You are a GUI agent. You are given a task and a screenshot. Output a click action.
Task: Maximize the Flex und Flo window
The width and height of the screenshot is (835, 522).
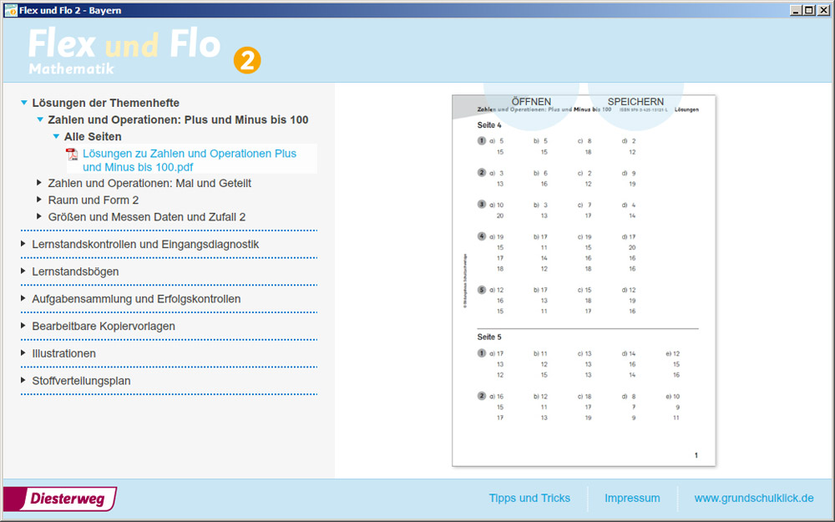click(x=809, y=10)
